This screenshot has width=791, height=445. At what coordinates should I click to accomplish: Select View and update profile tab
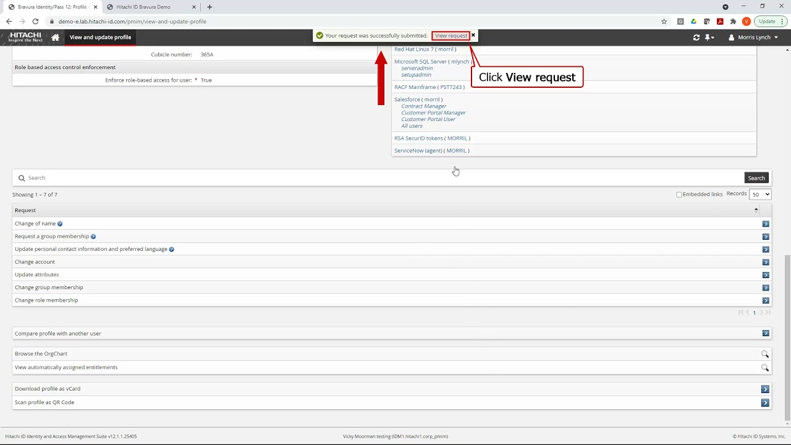[100, 37]
